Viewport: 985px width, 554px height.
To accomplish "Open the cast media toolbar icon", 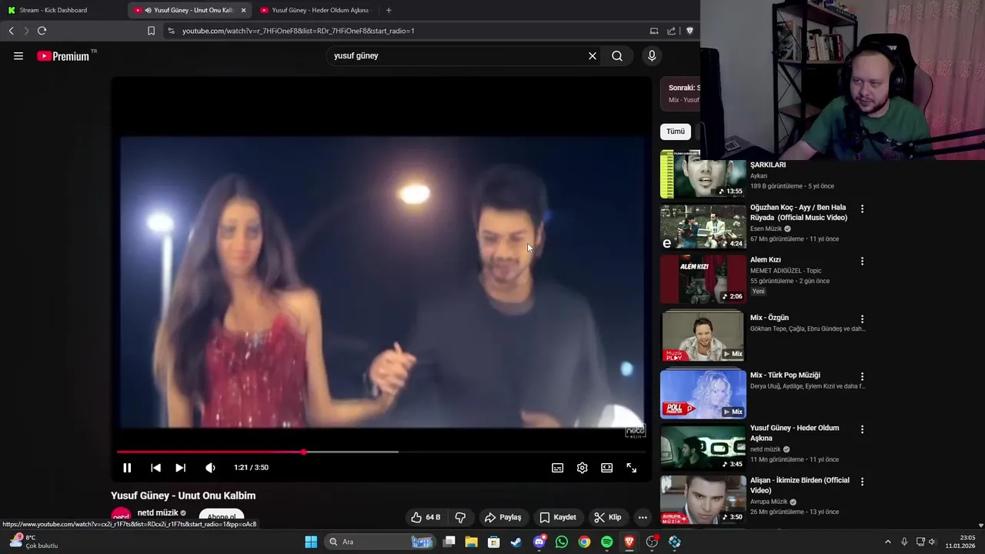I will click(x=654, y=31).
